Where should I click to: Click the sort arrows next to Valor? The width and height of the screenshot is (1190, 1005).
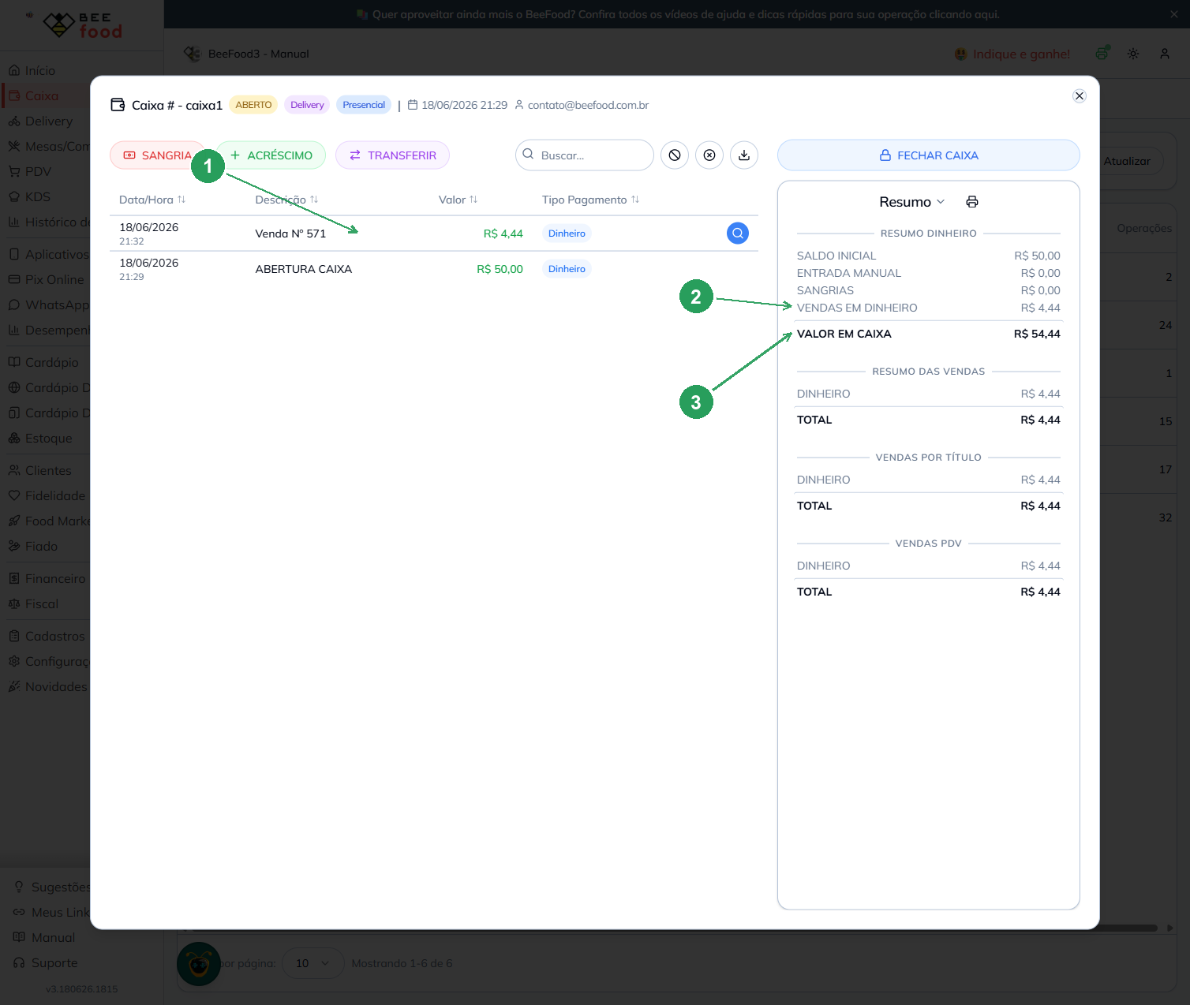(473, 200)
